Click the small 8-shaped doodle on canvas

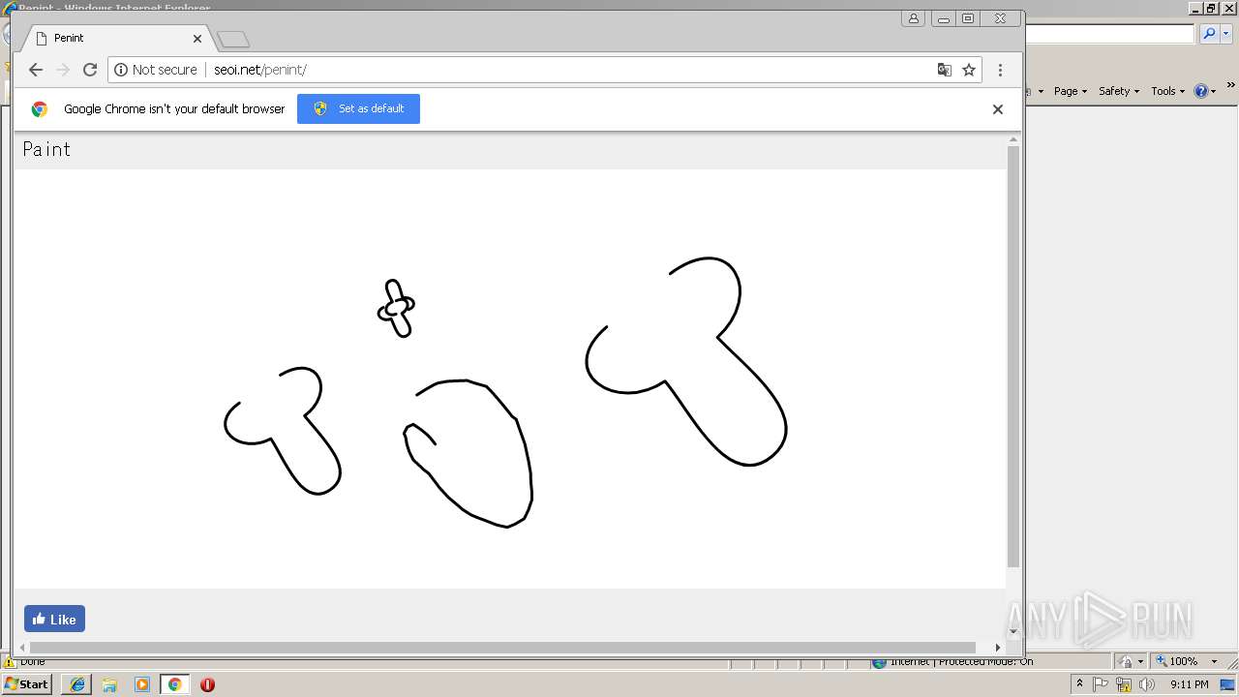tap(396, 309)
